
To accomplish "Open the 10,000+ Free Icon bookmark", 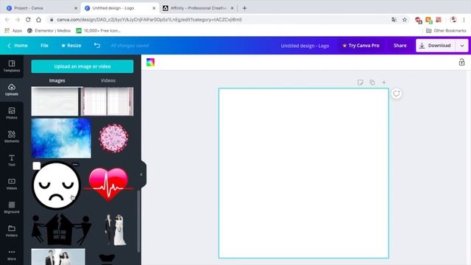I will coord(99,31).
